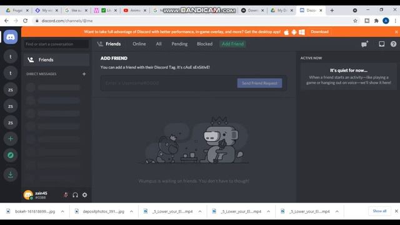Click Apple icon in orange banner
Image resolution: width=400 pixels, height=225 pixels.
(286, 32)
